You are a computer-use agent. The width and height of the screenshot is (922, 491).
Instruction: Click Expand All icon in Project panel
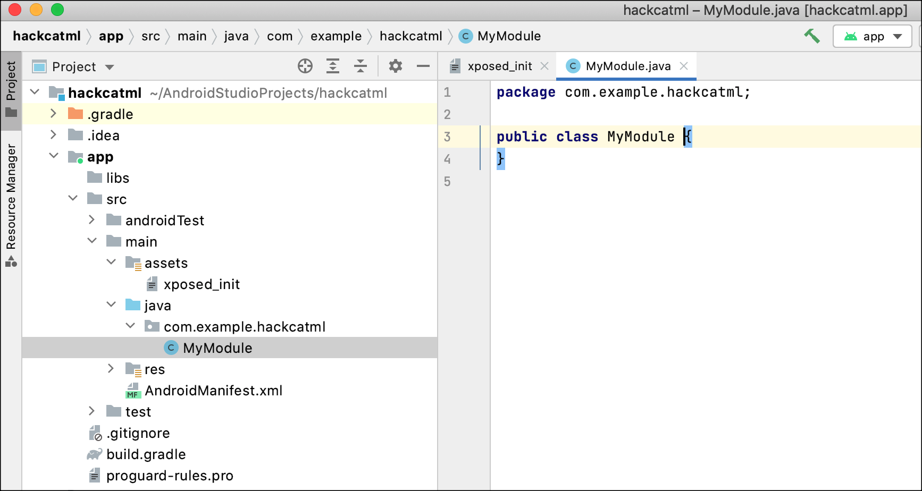[x=333, y=66]
